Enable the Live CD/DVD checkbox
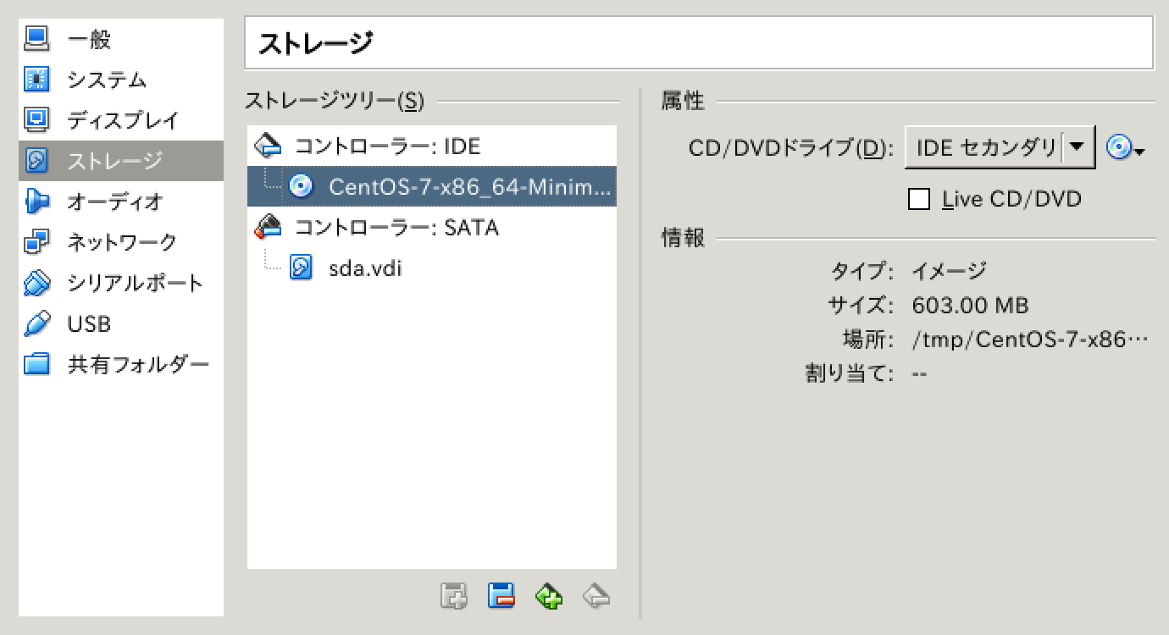Screen dimensions: 1169x635 click(x=919, y=199)
